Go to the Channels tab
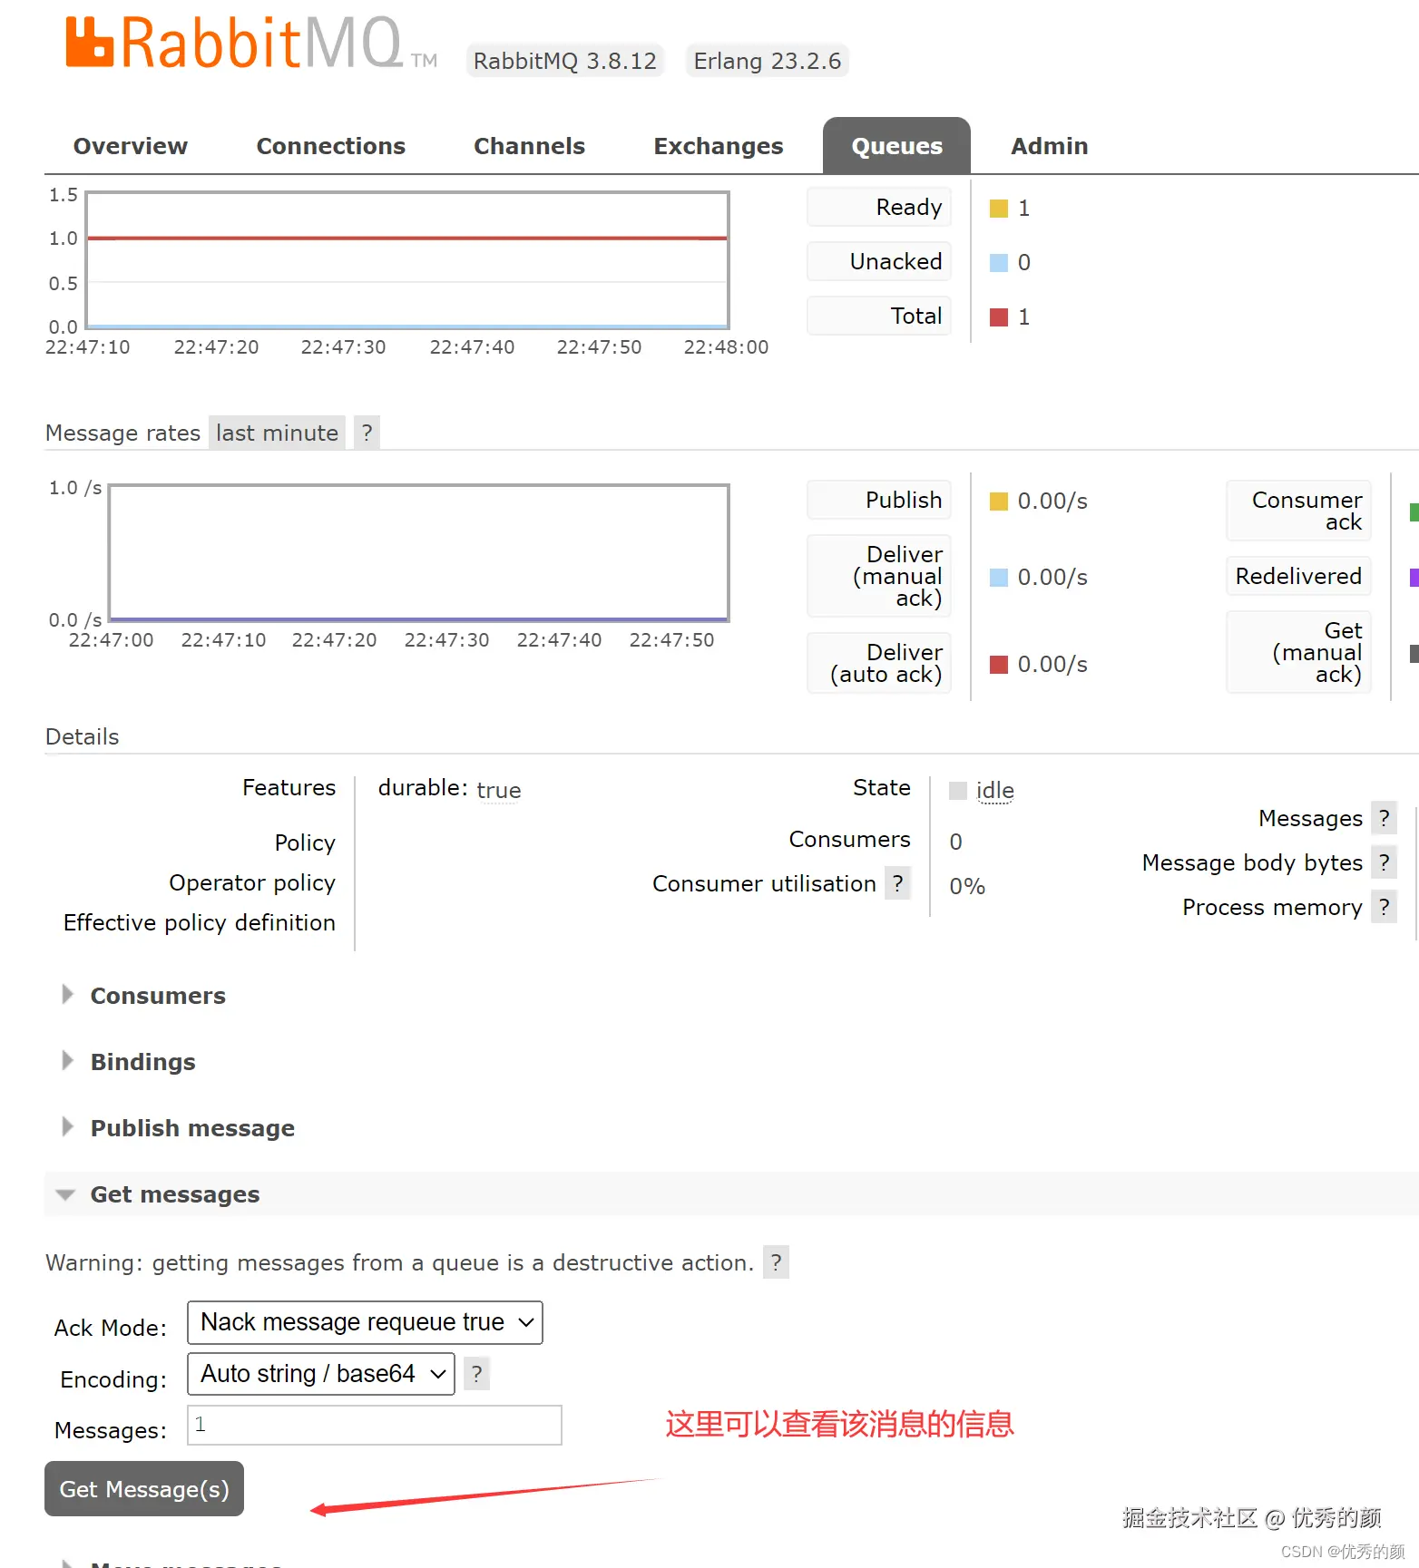This screenshot has height=1568, width=1419. (529, 146)
